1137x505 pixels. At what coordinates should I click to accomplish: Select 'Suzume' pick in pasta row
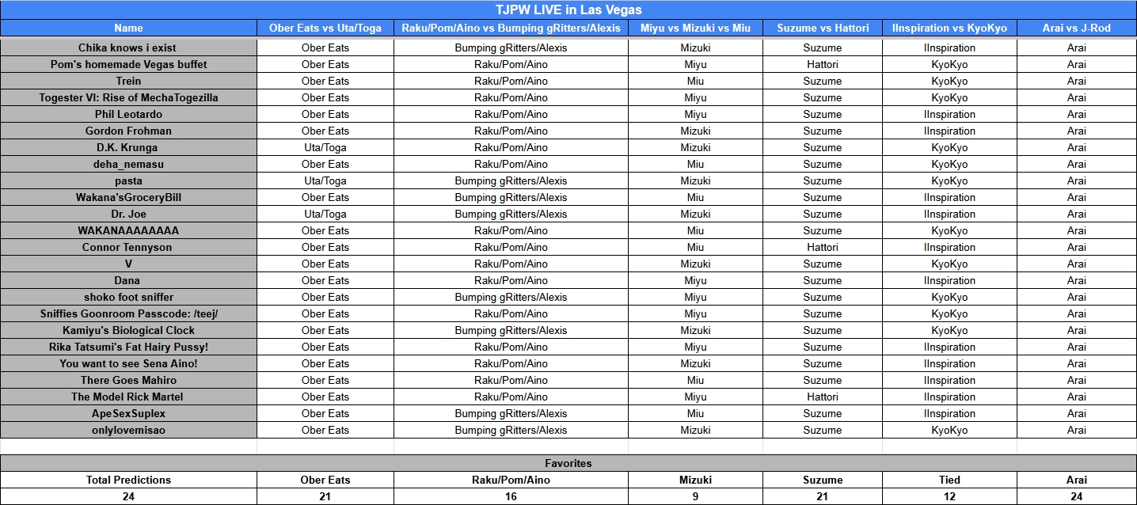tap(823, 180)
